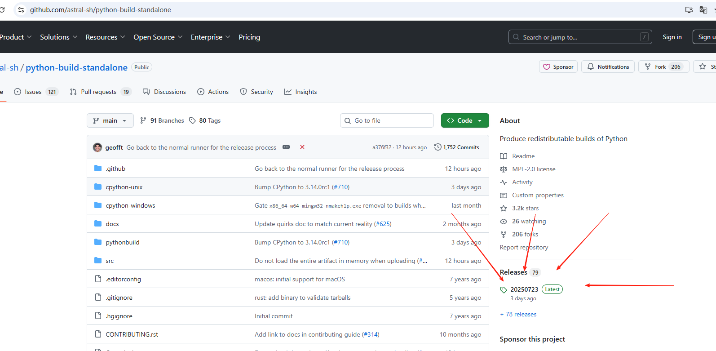Fork the repository
This screenshot has height=351, width=716.
pos(663,67)
